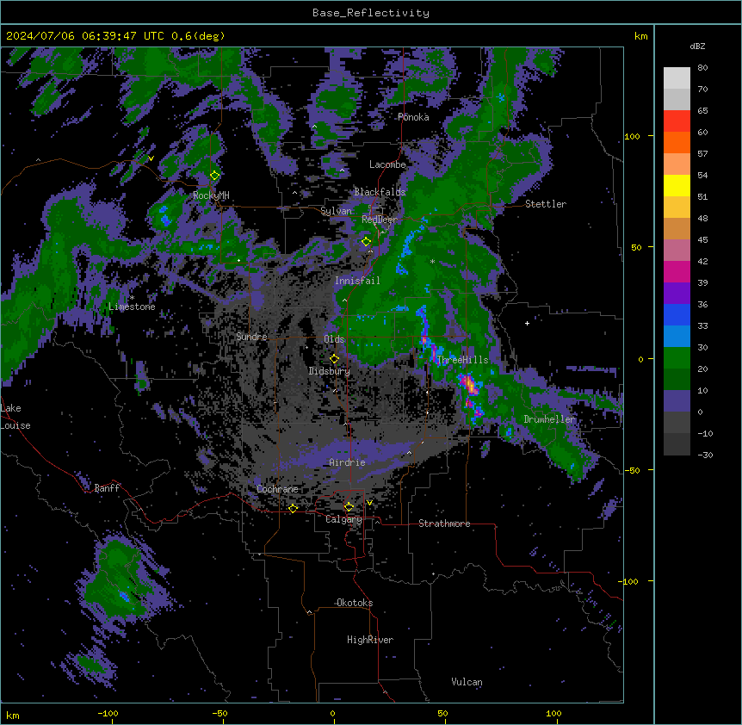Viewport: 742px width, 725px height.
Task: Click the dBZ legend heading
Action: click(x=697, y=46)
